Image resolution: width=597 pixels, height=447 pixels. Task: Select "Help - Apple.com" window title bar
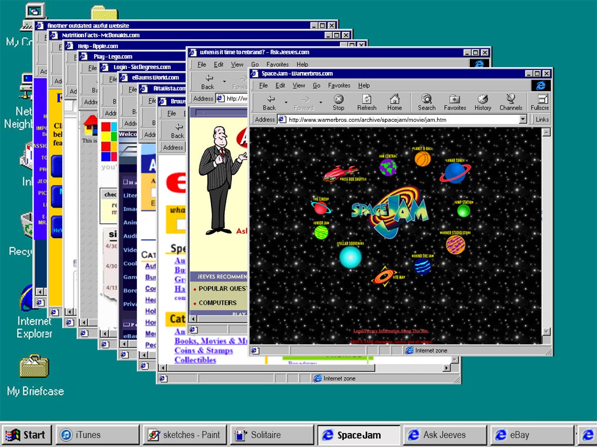(216, 46)
